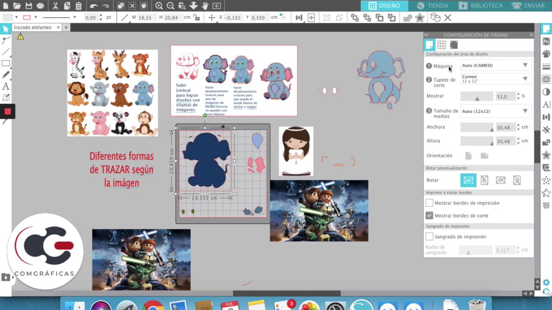Save the document with the floppy disk icon
552x310 pixels.
point(28,6)
